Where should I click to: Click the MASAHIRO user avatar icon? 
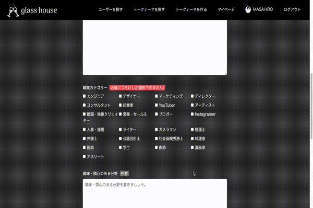coord(248,9)
